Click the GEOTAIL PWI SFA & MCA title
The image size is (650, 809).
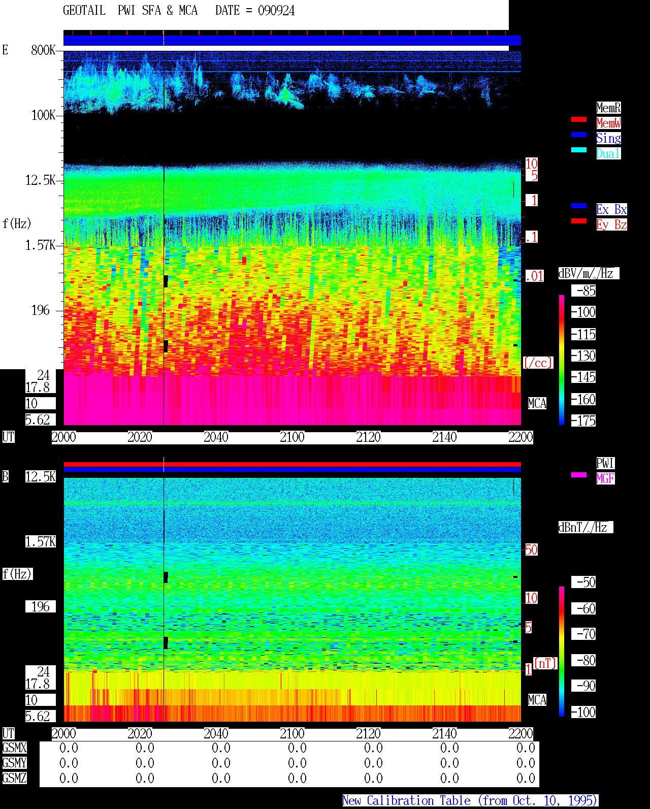click(x=130, y=11)
